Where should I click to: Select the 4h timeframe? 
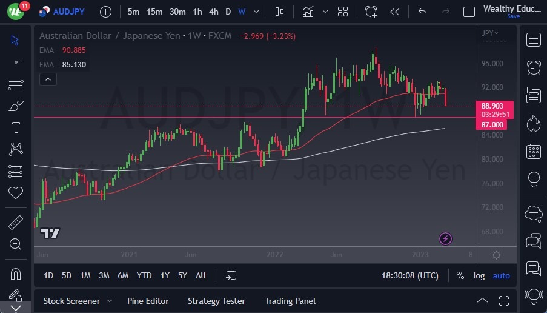point(214,12)
